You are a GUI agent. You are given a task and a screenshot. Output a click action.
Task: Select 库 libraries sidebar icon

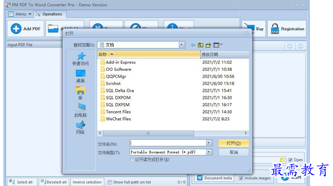[81, 93]
